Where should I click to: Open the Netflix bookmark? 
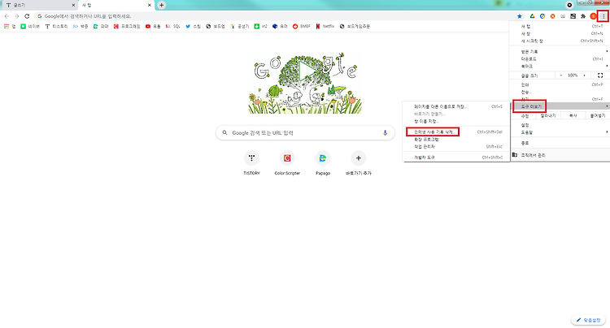[x=325, y=27]
